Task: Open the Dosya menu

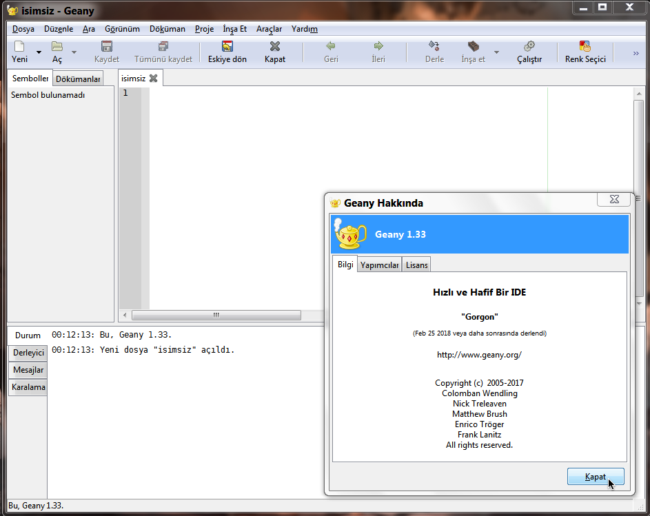Action: (x=23, y=29)
